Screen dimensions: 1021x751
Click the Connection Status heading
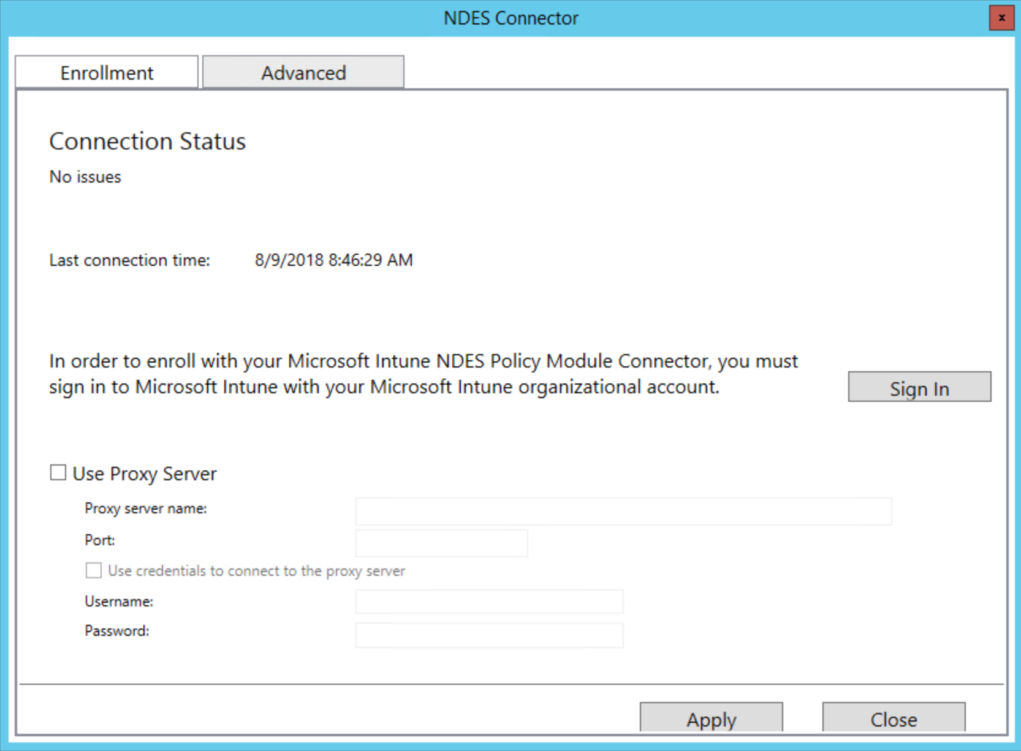[x=147, y=142]
